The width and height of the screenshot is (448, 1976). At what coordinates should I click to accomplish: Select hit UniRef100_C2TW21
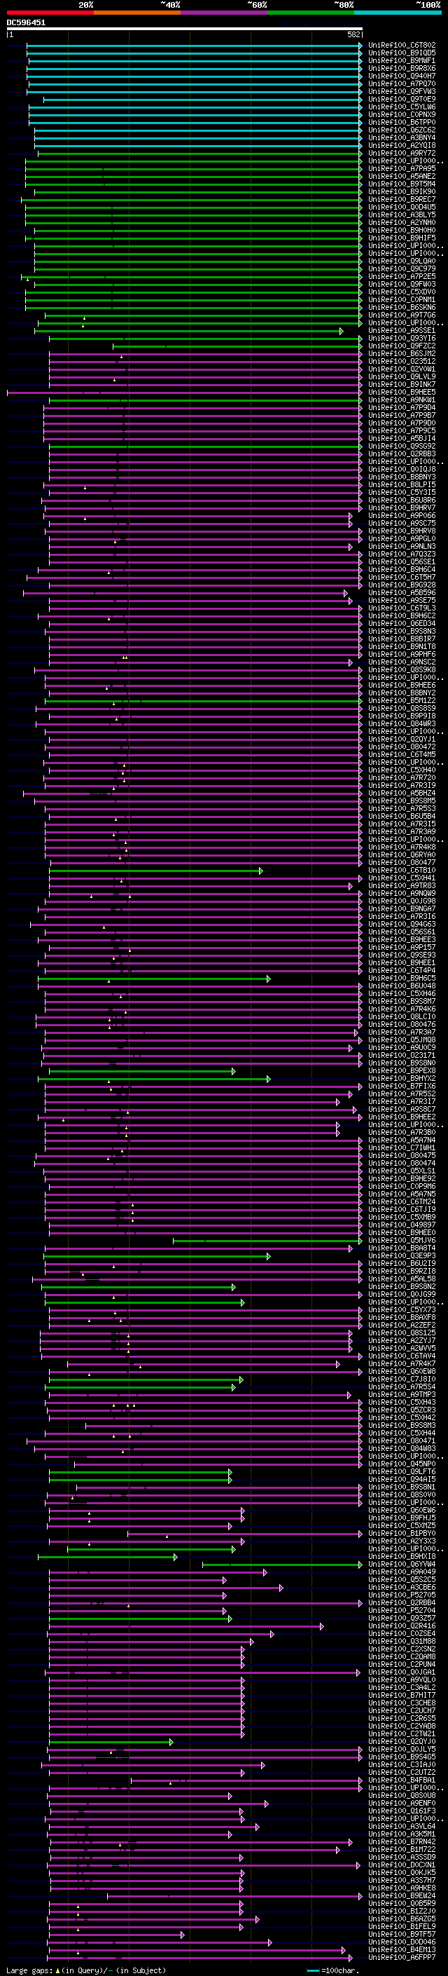click(402, 1734)
